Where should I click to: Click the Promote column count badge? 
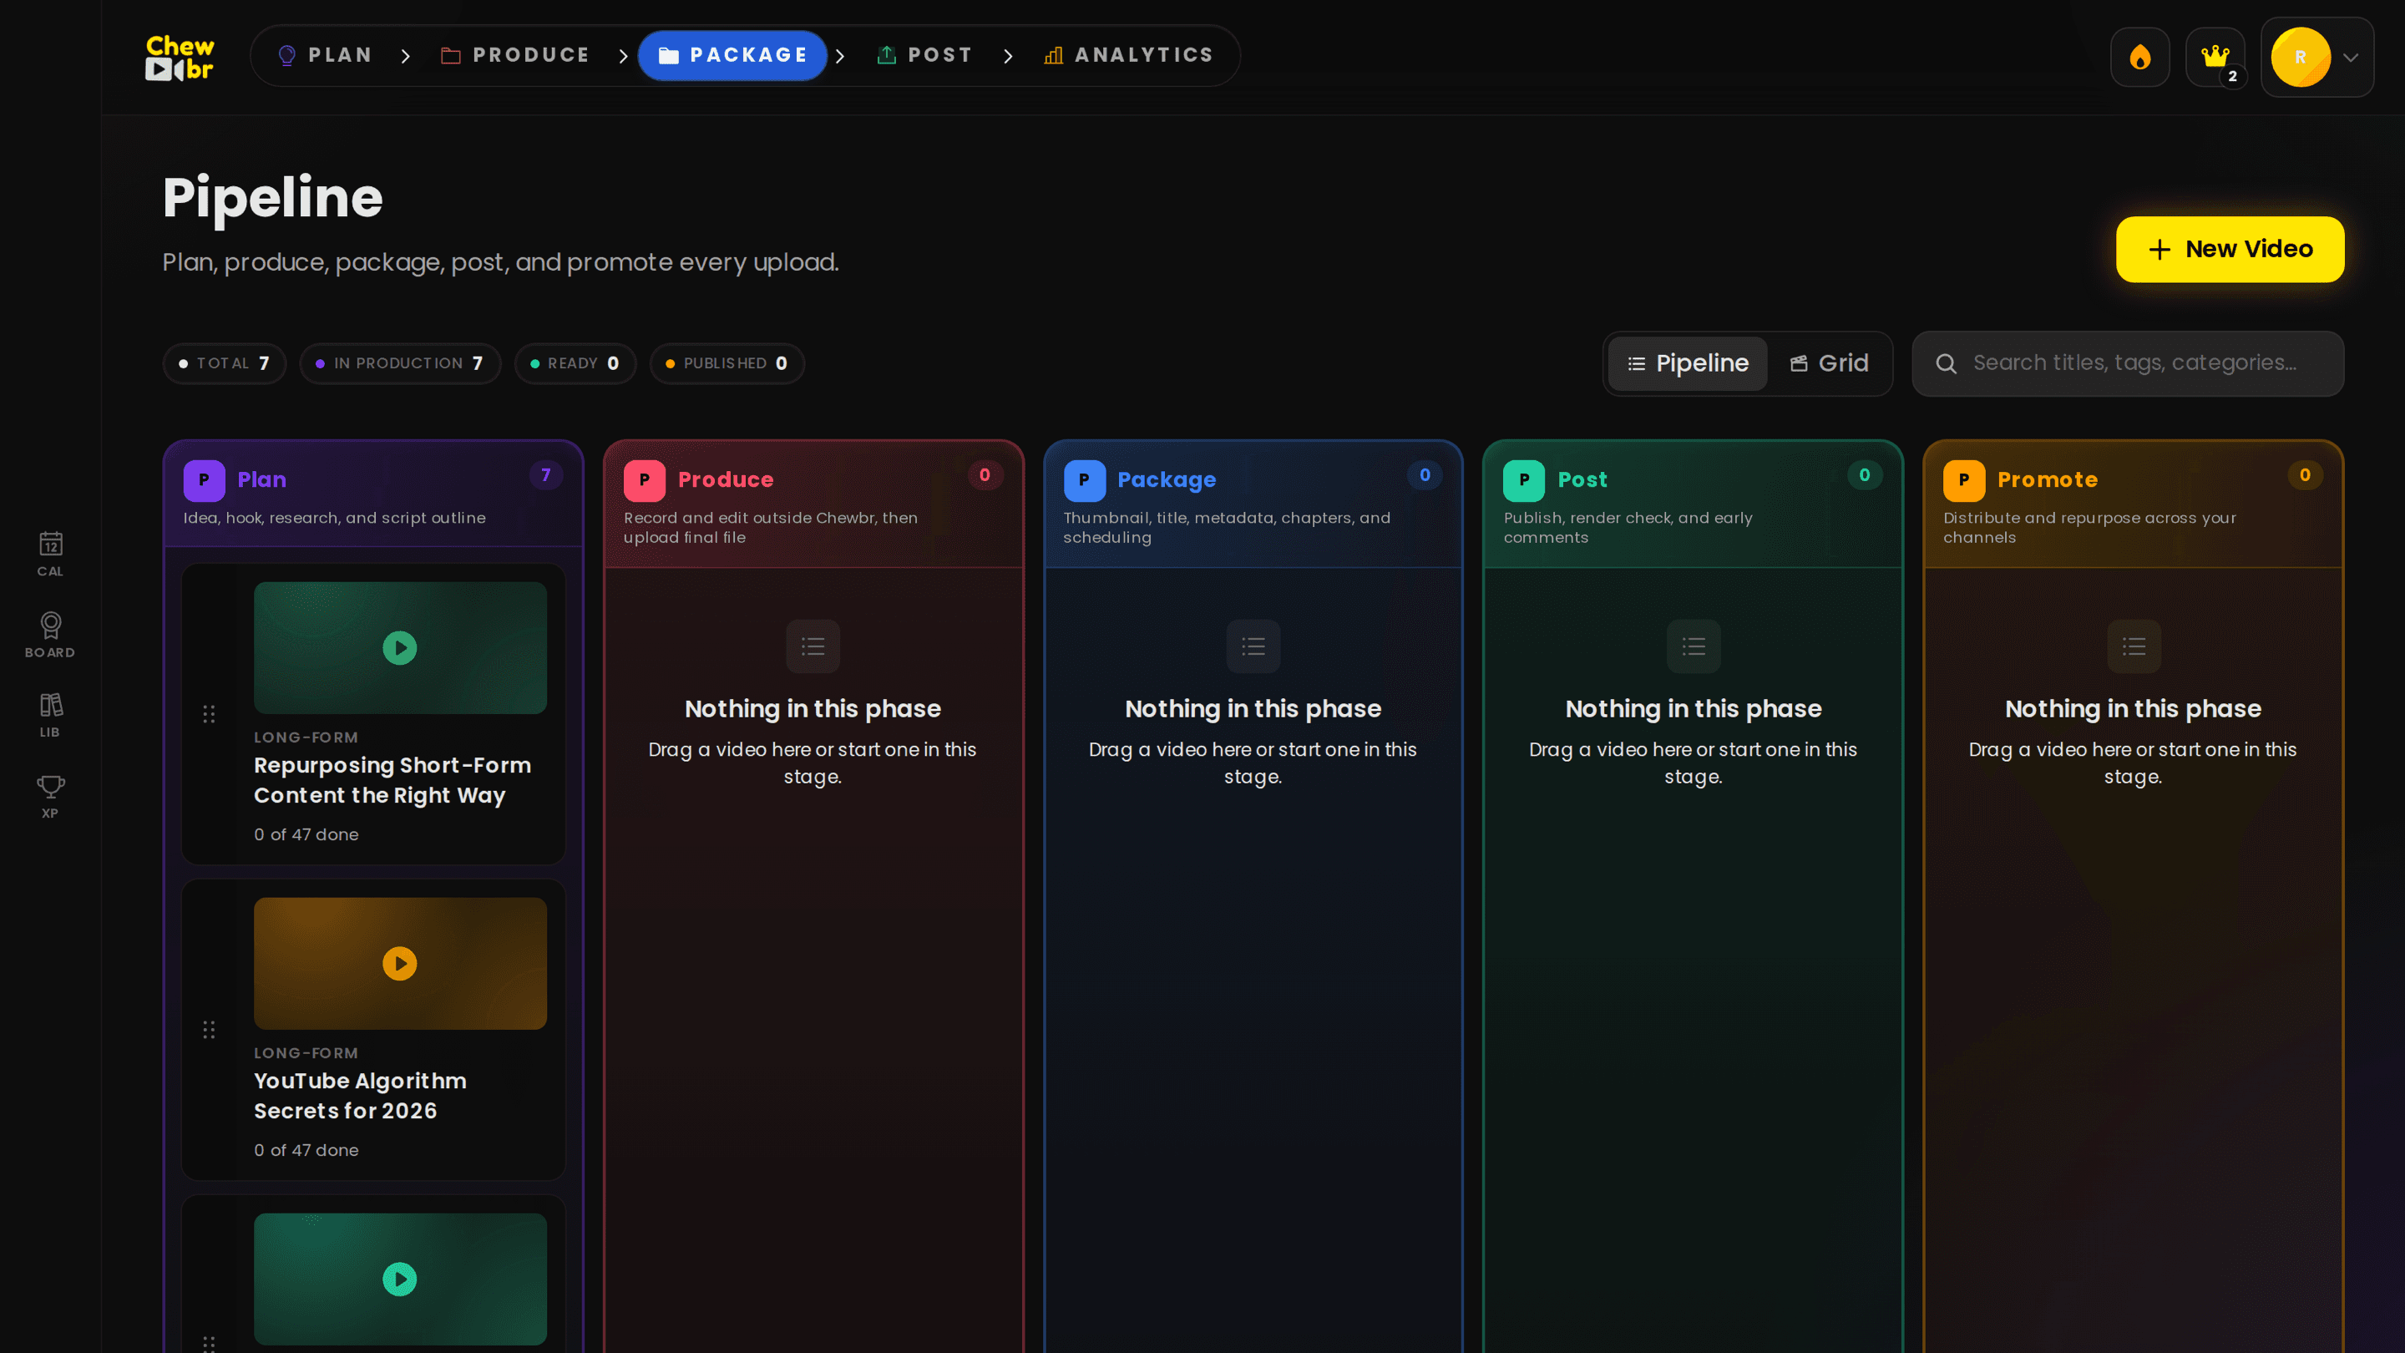pos(2305,475)
